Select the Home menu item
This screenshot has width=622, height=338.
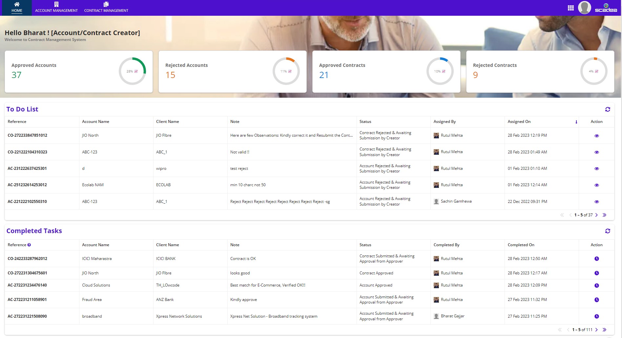17,10
